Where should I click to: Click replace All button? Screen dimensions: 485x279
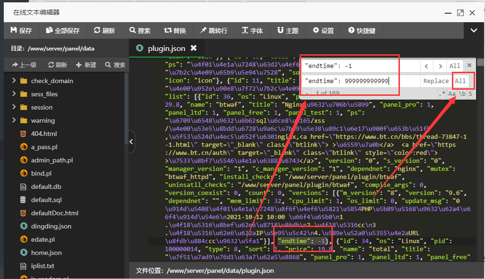[460, 81]
